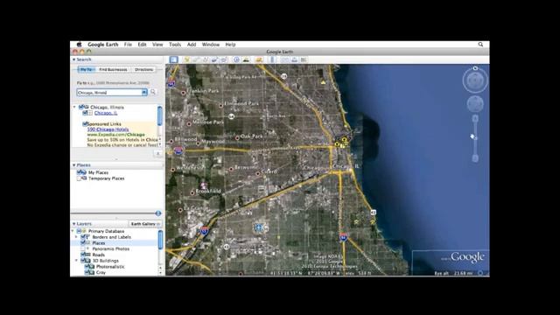Select the Ruler measurement tool
Screen dimensions: 560x315
click(272, 59)
